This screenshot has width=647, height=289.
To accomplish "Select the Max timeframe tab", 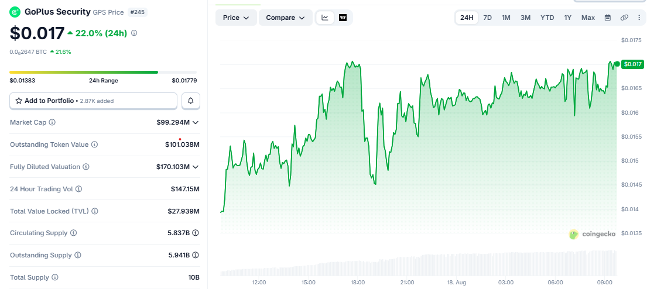I will click(x=588, y=18).
